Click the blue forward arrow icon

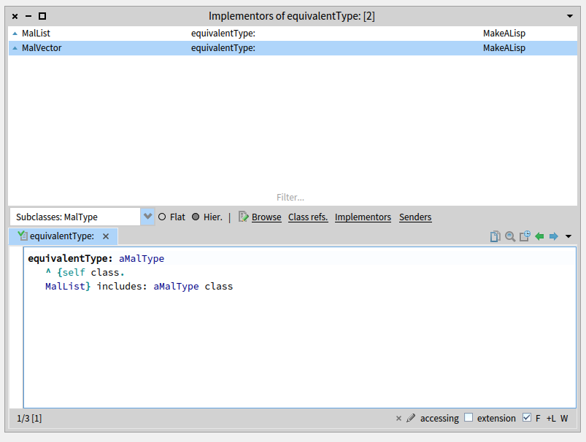553,236
